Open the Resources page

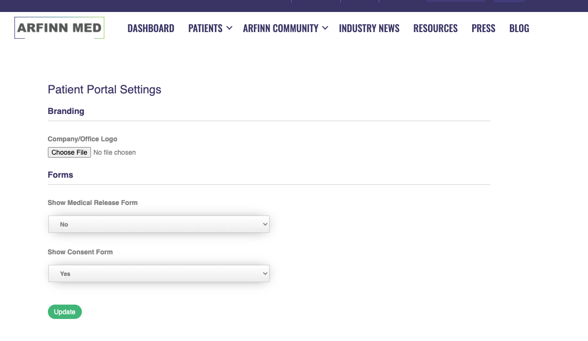(435, 28)
